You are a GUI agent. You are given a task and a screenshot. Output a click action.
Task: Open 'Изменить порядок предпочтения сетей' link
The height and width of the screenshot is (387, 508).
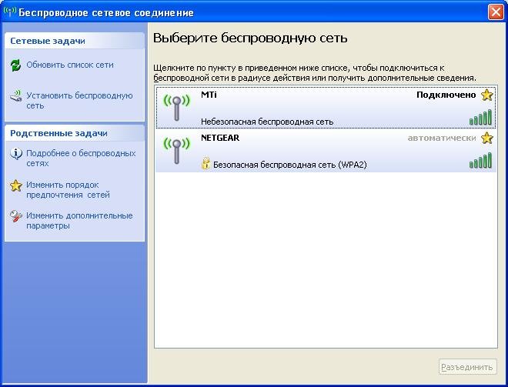pos(68,190)
